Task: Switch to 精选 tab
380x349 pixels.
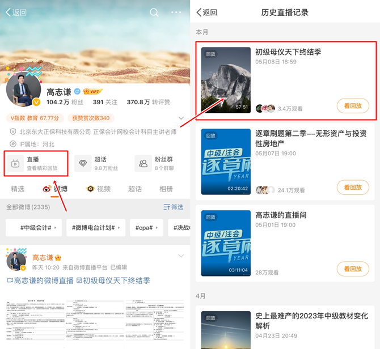Action: 18,189
